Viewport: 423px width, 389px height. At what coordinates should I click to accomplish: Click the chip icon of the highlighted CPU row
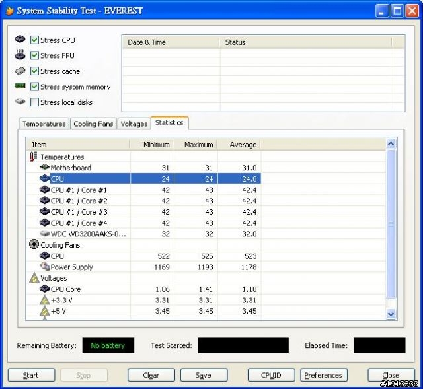pos(44,178)
